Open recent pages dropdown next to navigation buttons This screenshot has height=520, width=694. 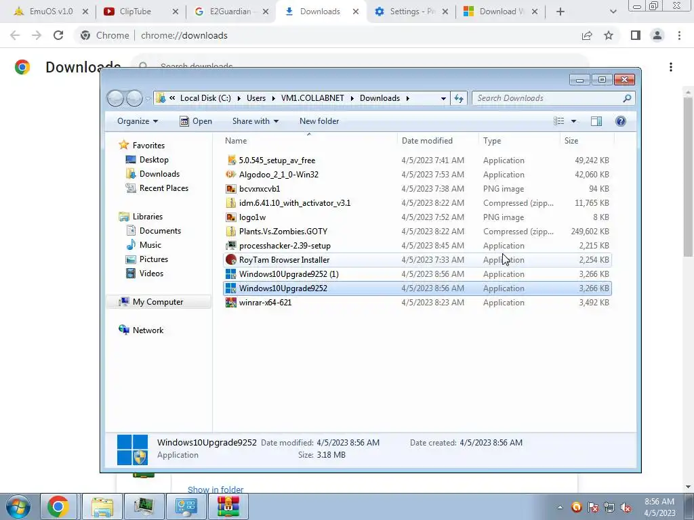click(148, 99)
